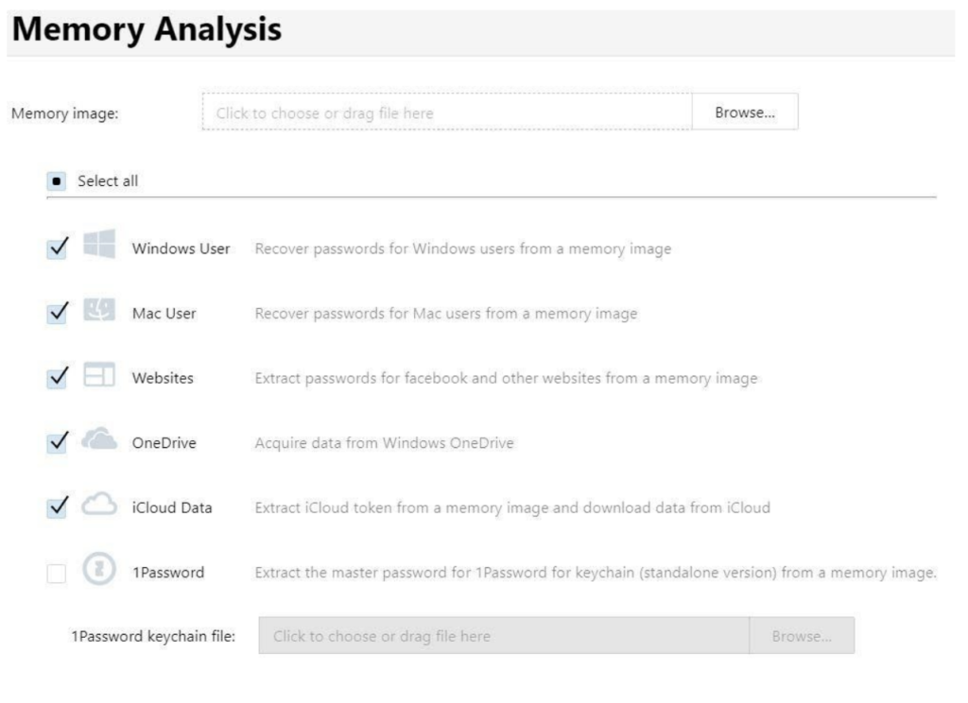This screenshot has width=968, height=703.
Task: Uncheck the OneDrive checkbox
Action: tap(57, 442)
